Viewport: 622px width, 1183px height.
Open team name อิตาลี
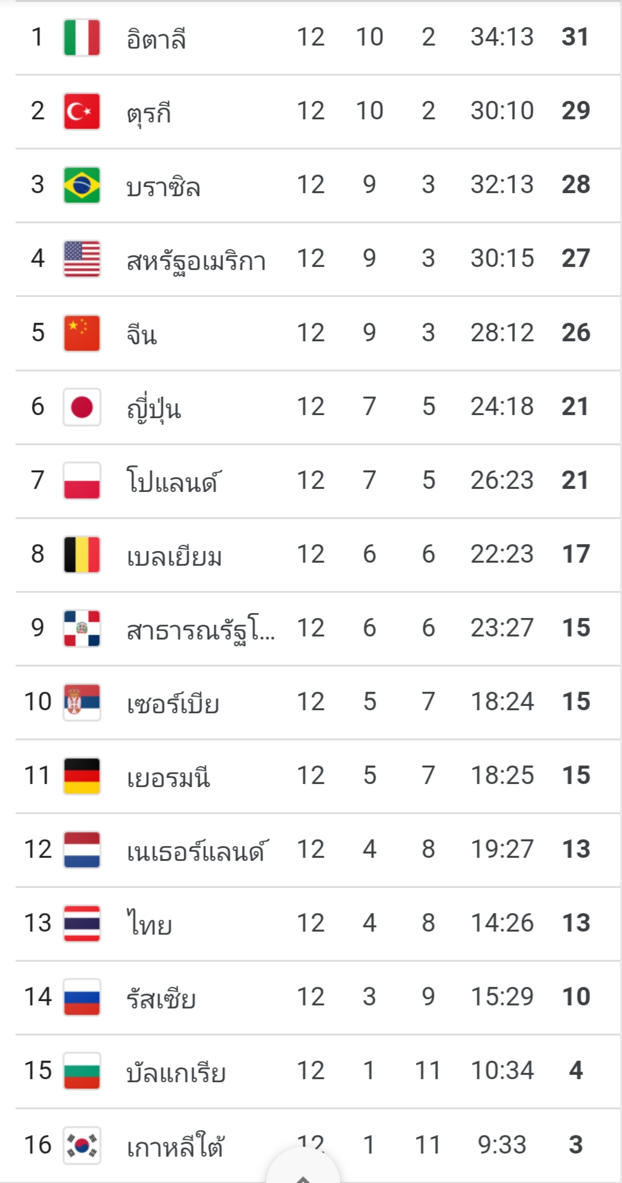click(x=156, y=38)
